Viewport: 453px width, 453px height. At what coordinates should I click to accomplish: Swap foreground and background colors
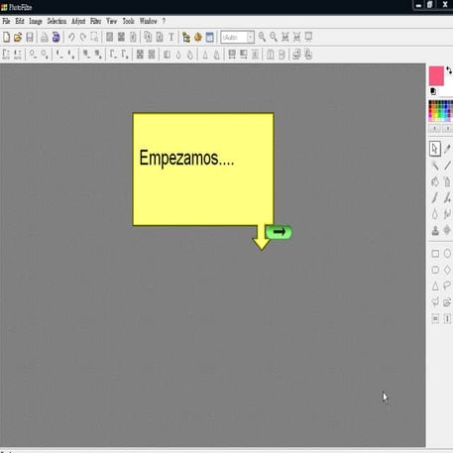point(449,70)
